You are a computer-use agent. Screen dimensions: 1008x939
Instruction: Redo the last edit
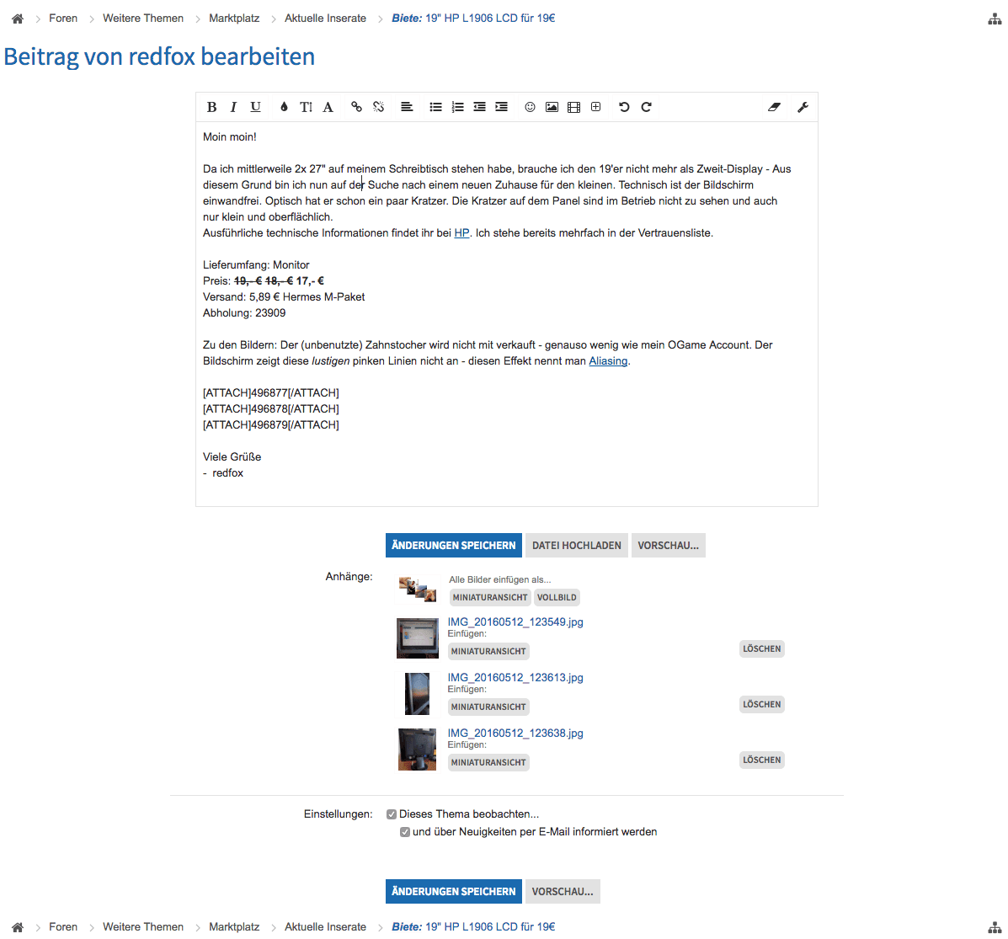(646, 107)
